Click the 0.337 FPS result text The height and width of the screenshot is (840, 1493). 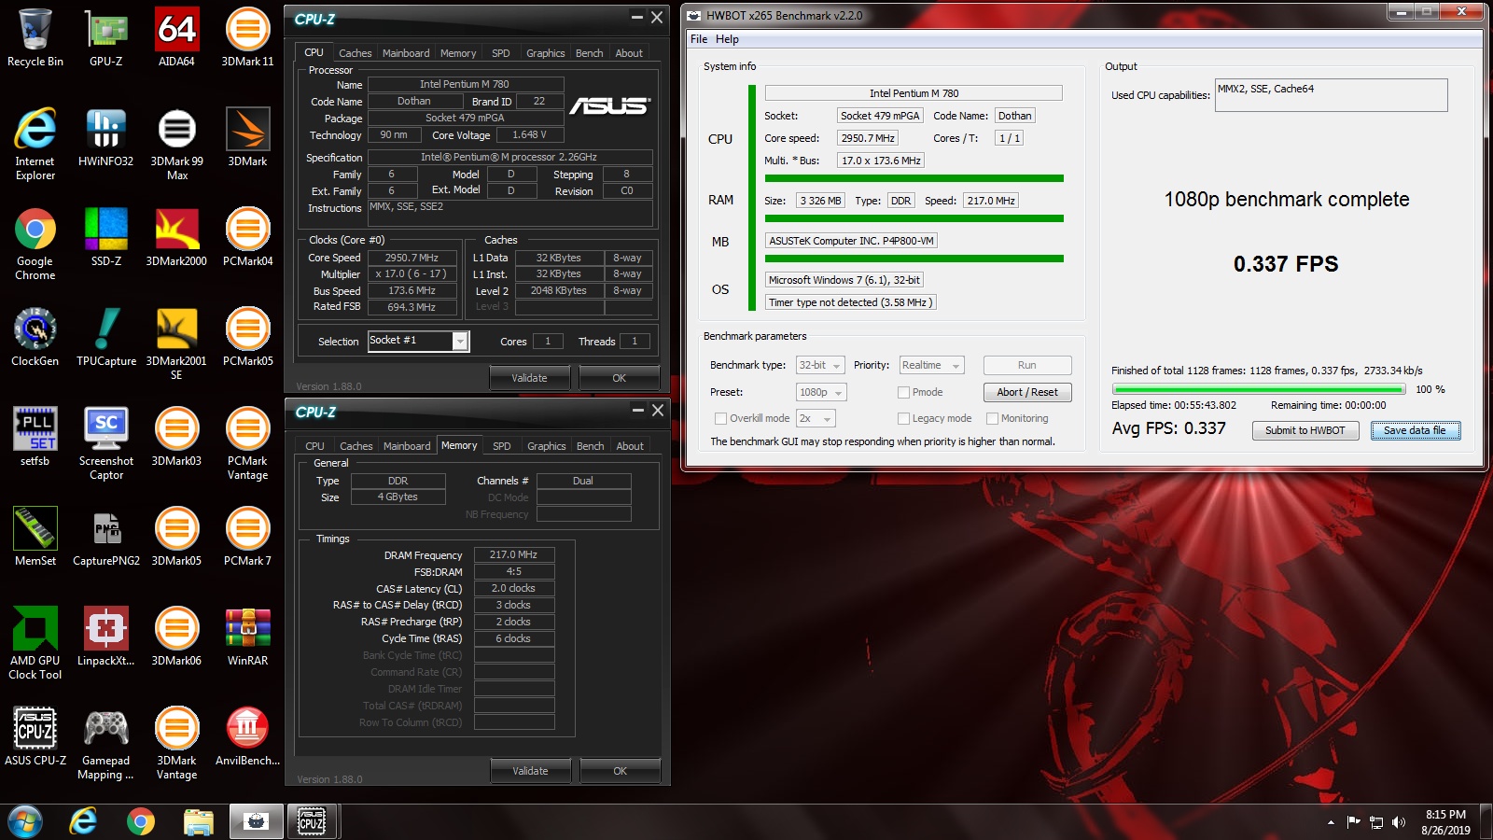[x=1286, y=264]
